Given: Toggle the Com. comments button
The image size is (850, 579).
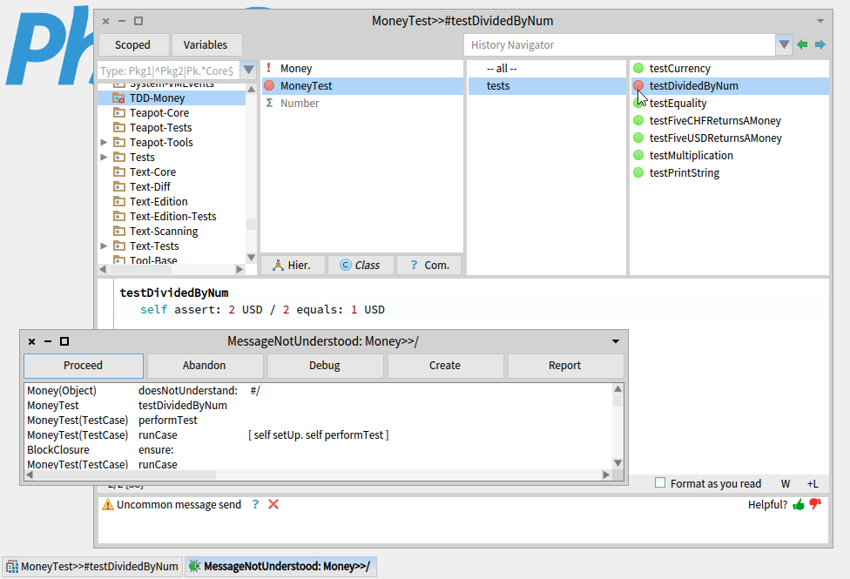Looking at the screenshot, I should click(x=428, y=265).
